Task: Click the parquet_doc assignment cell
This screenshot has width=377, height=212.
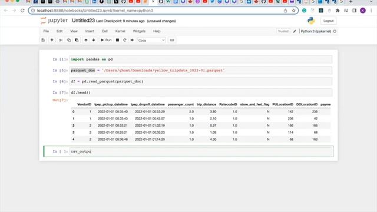Action: point(201,71)
